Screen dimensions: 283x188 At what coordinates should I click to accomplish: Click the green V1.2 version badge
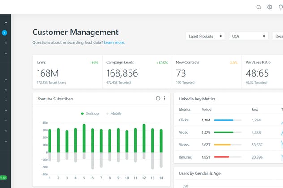point(4,177)
